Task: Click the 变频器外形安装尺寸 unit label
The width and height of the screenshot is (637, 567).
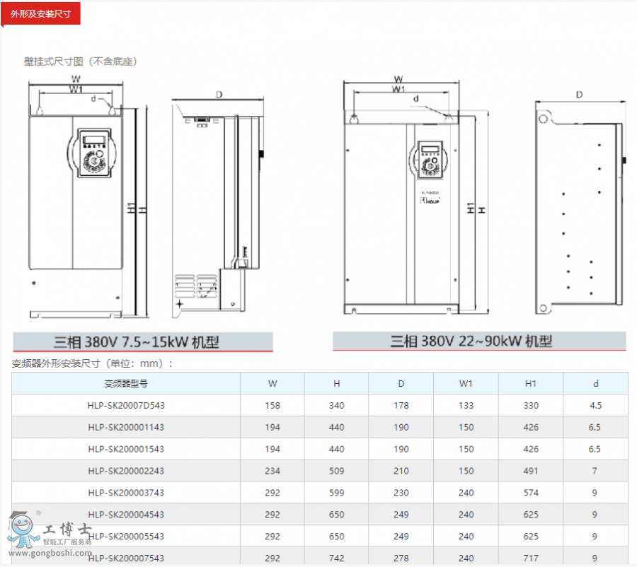Action: tap(92, 364)
